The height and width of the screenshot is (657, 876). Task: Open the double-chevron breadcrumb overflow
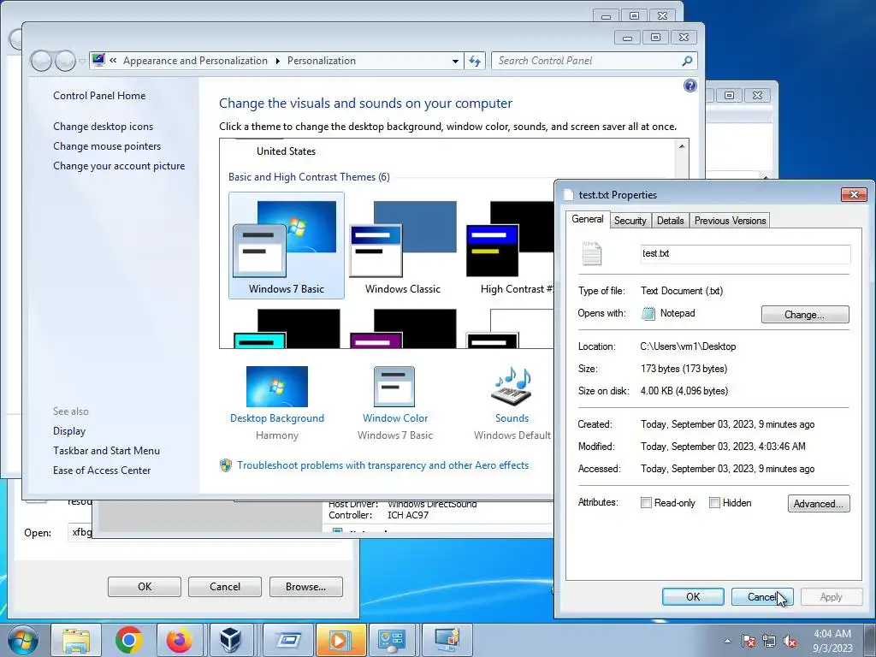point(113,61)
